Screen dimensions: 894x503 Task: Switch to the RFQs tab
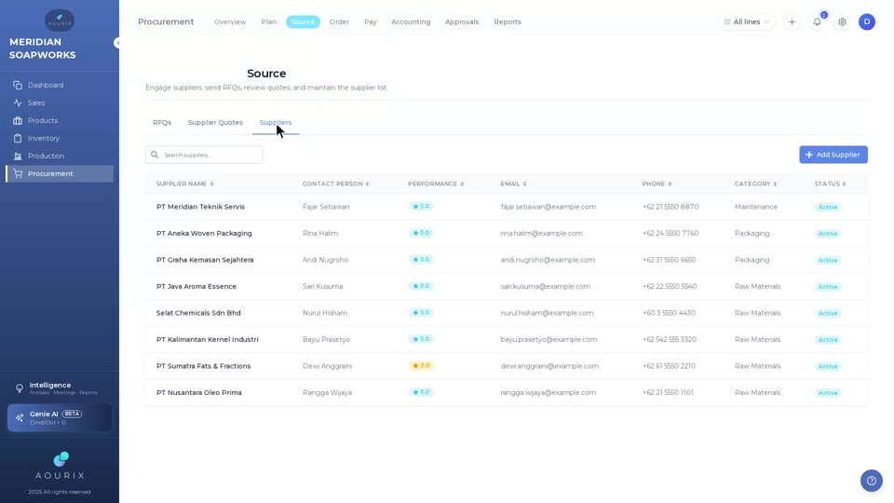coord(162,123)
